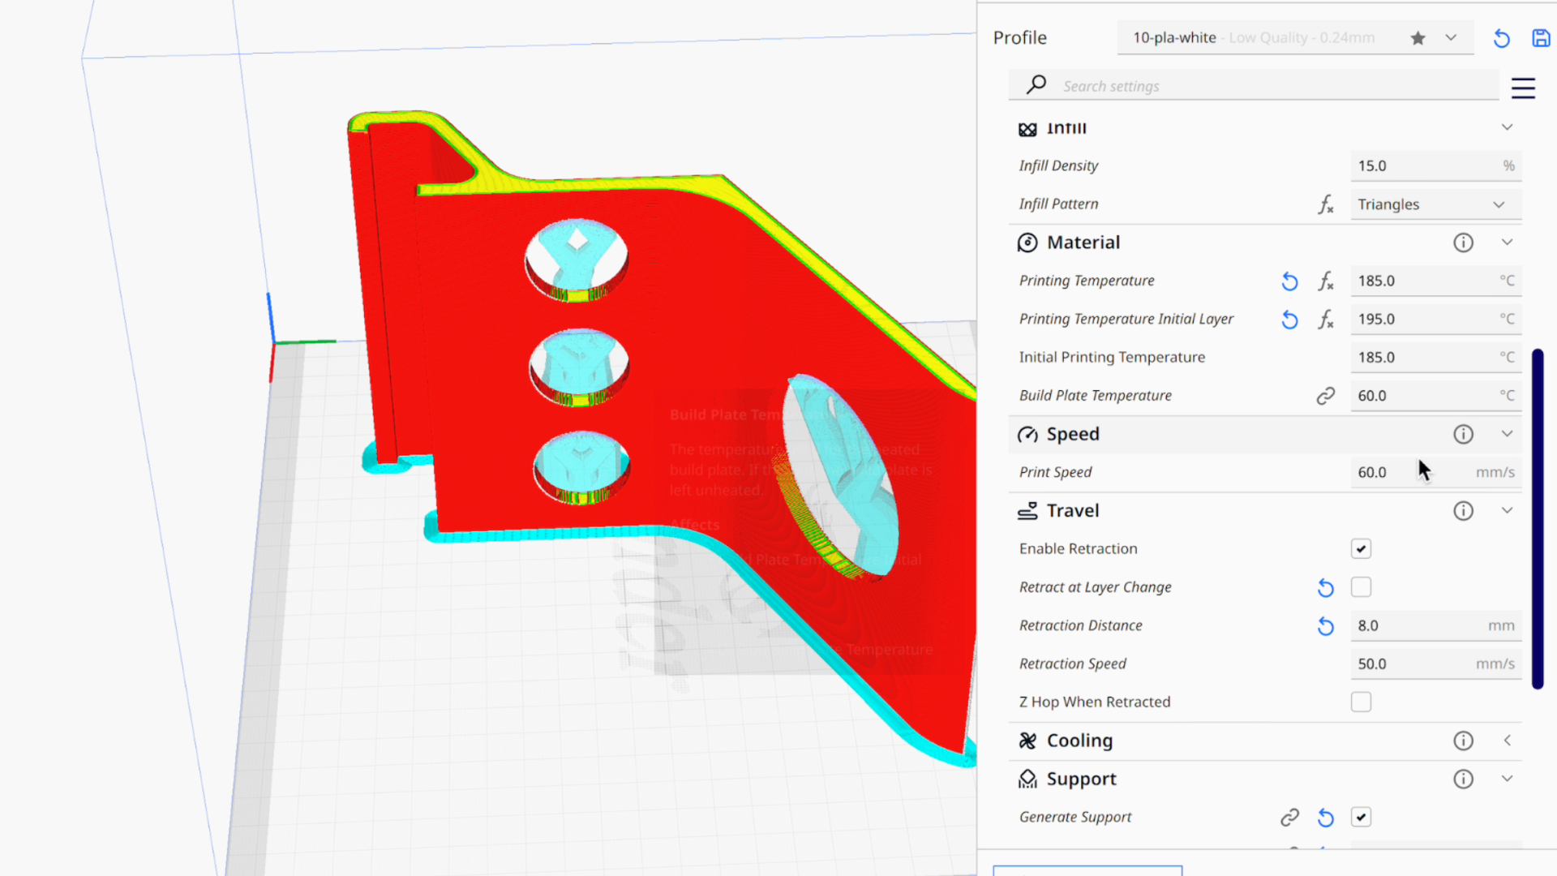Open the profile quality dropdown
Screen dimensions: 1557x876
[x=1450, y=37]
